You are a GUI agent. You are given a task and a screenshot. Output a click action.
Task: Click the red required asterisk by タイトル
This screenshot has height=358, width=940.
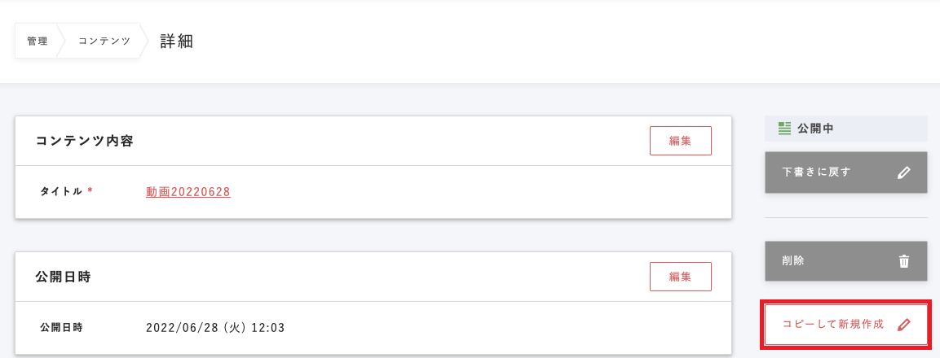[x=90, y=191]
